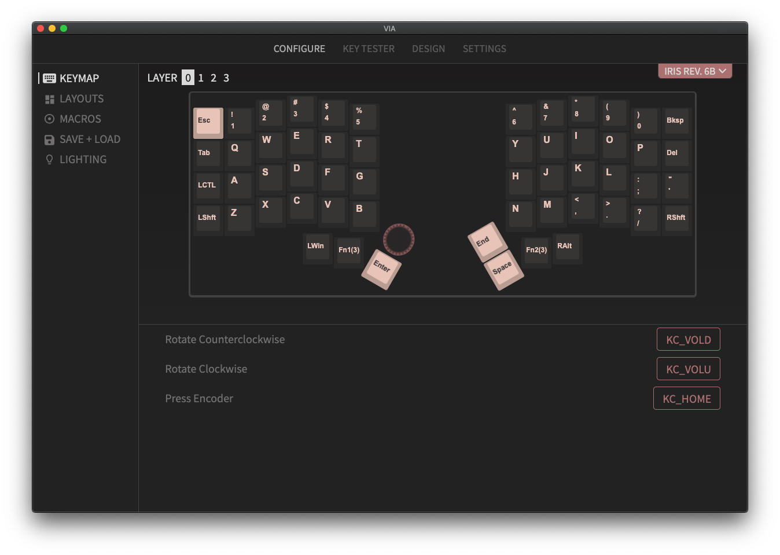Switch to layer 2
Viewport: 780px width, 555px height.
coord(214,78)
